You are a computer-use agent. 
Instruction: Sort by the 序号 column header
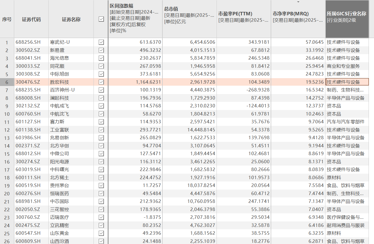point(7,19)
